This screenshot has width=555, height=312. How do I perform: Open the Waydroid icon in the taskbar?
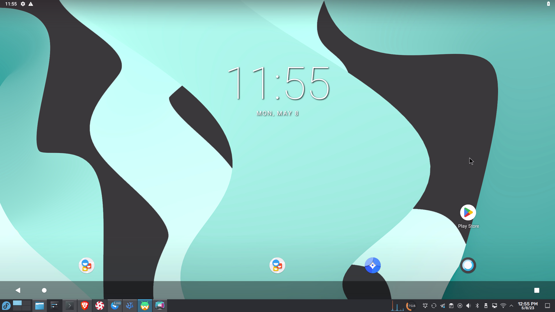click(145, 305)
